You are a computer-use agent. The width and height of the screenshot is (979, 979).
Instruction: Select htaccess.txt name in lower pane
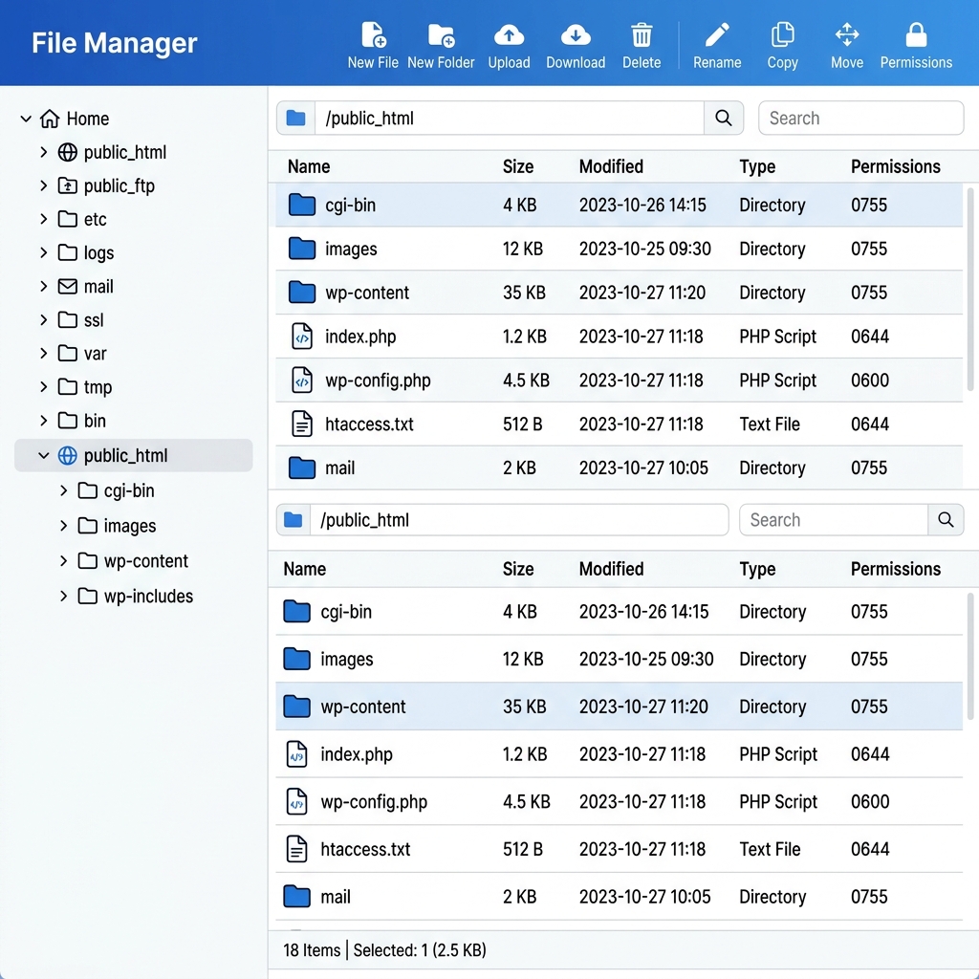click(x=365, y=849)
